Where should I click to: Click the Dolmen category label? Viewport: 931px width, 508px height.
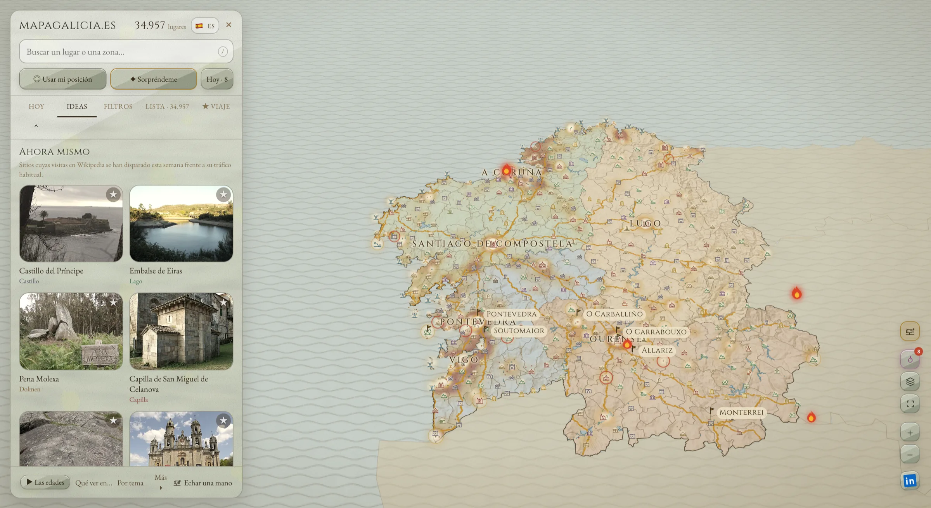click(30, 389)
